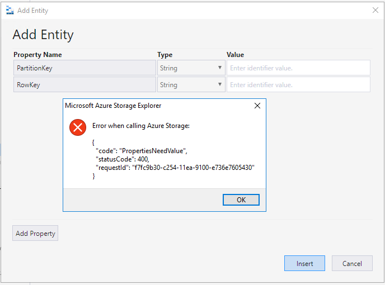Click the Add Entity window app icon

(10, 10)
